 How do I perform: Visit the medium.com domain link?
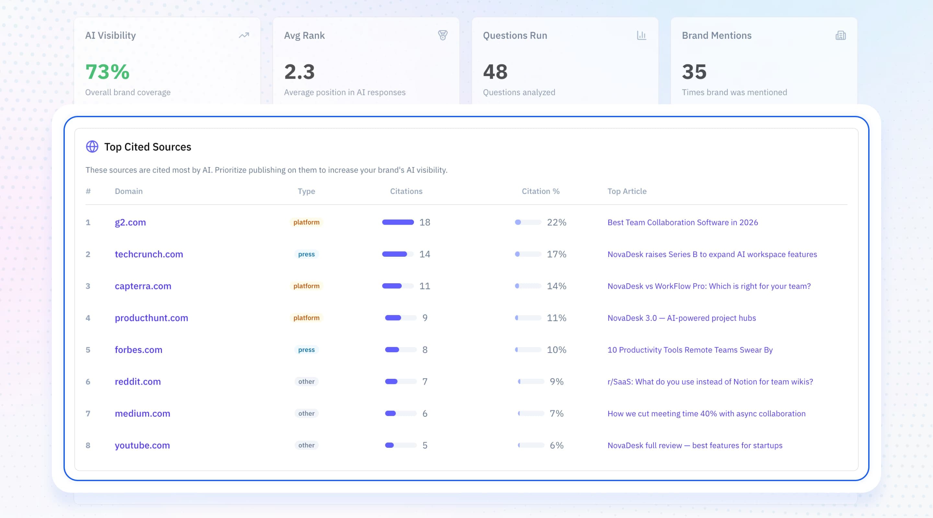click(142, 413)
